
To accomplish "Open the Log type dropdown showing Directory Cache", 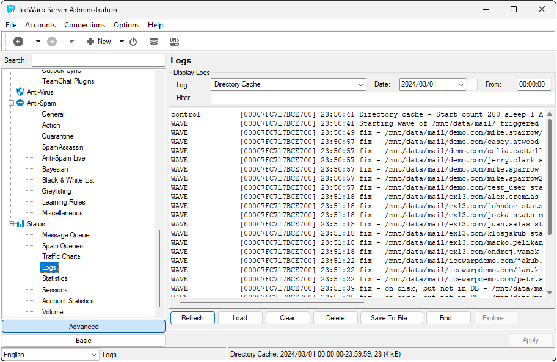I will 288,85.
